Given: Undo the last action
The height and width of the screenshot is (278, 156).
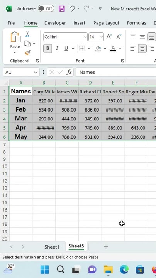Looking at the screenshot, I should point(72,8).
